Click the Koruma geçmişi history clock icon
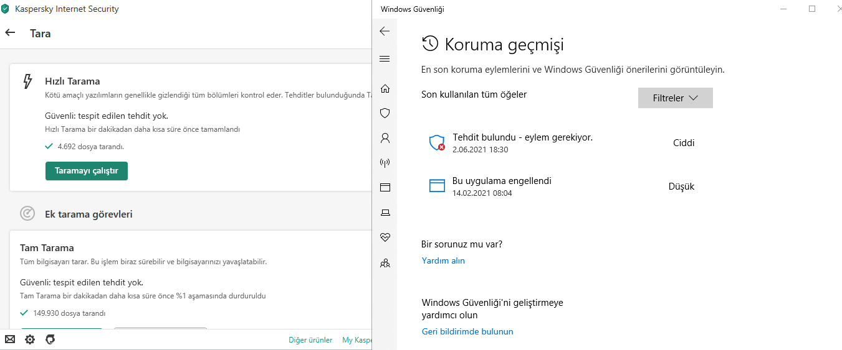Image resolution: width=842 pixels, height=350 pixels. 430,44
